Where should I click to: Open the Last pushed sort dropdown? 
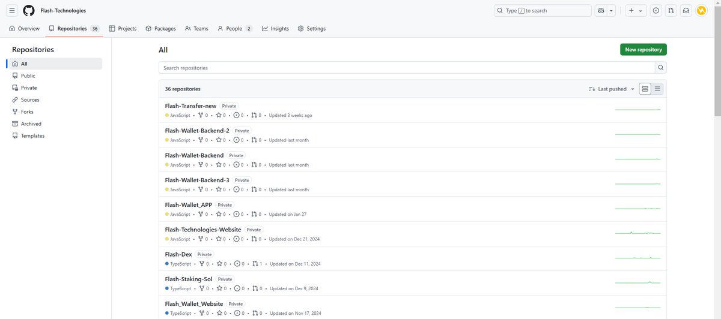[x=612, y=89]
